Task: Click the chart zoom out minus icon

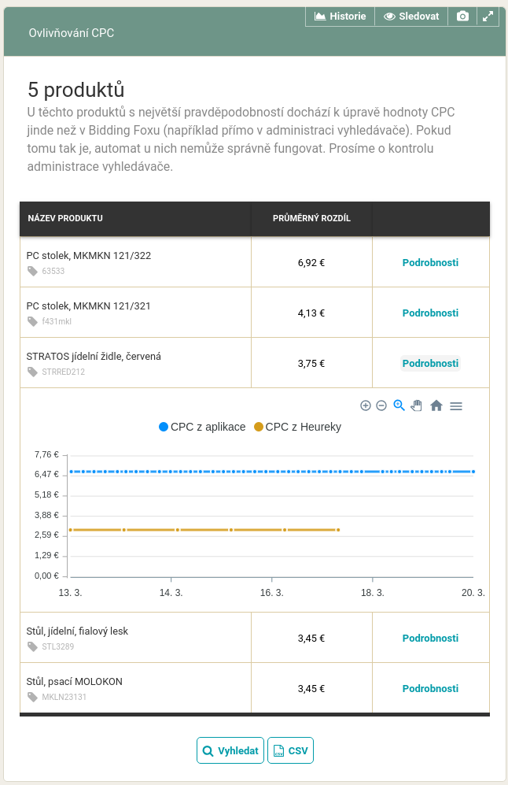Action: [381, 405]
